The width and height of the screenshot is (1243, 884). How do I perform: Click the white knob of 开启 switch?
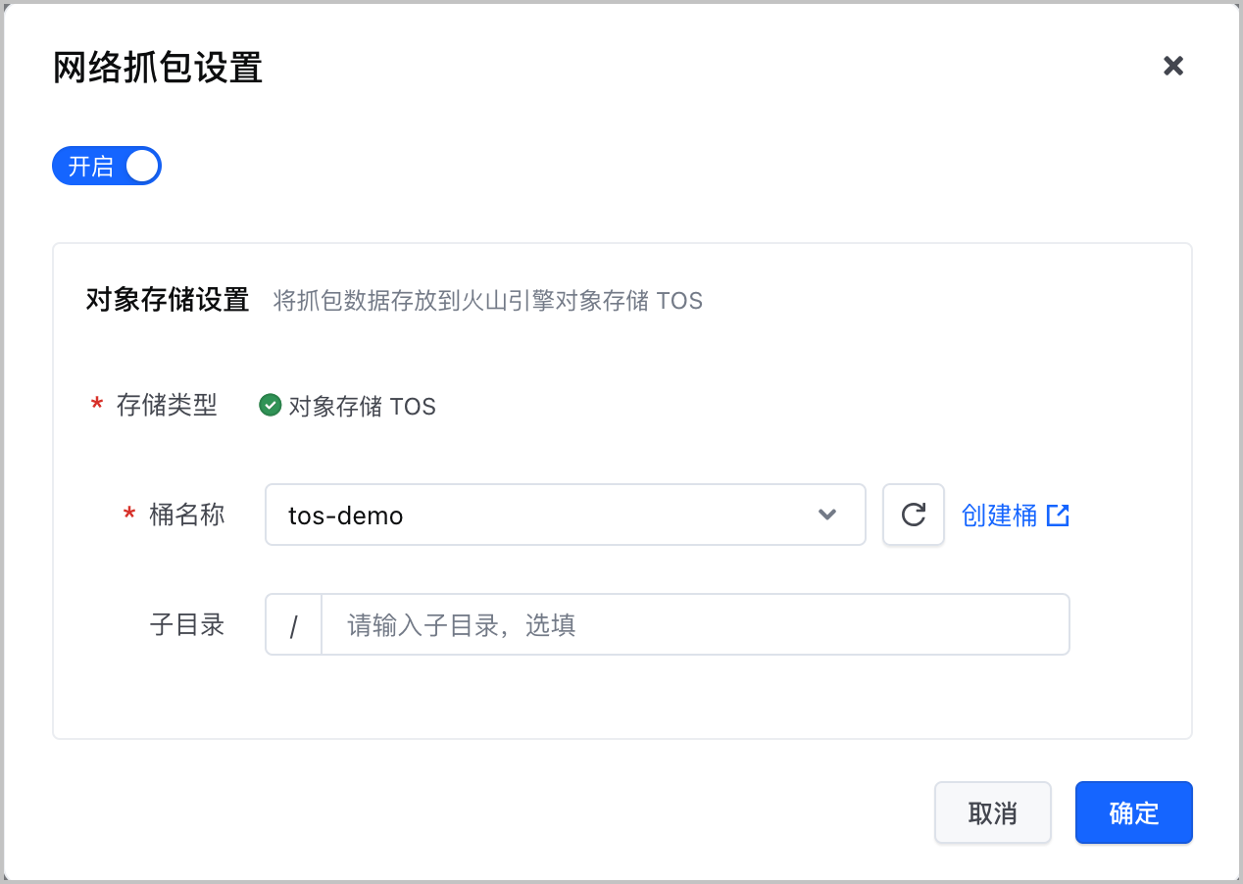(x=141, y=167)
